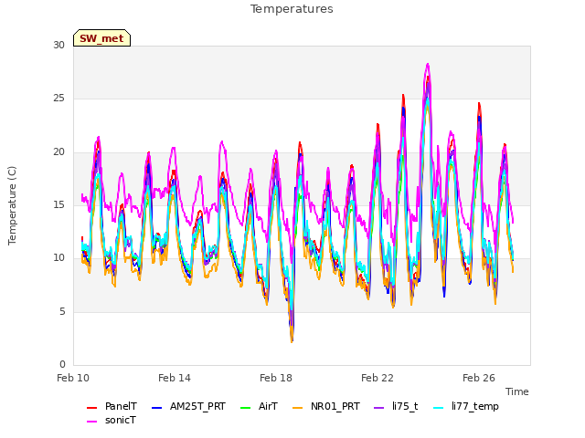The image size is (585, 438).
Task: Click the Feb 18 x-axis tick
Action: tap(276, 378)
